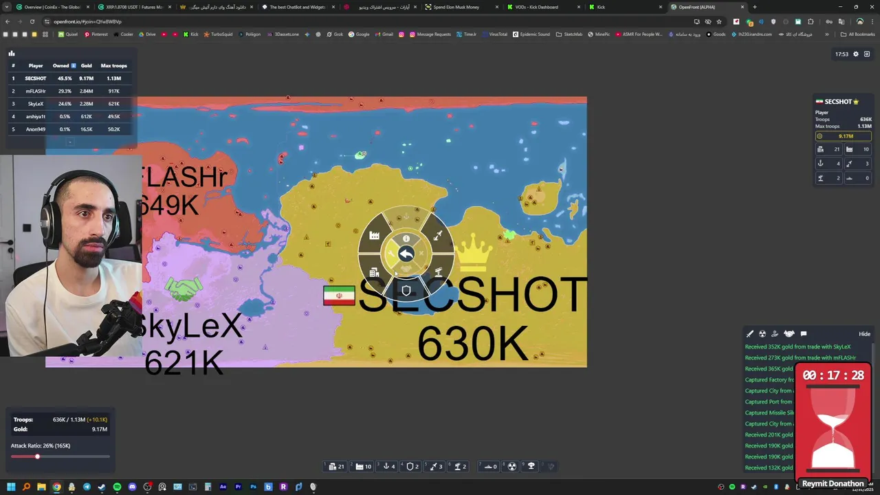
Task: Switch to the XRP USDT Futures browser tab
Action: pyautogui.click(x=135, y=7)
